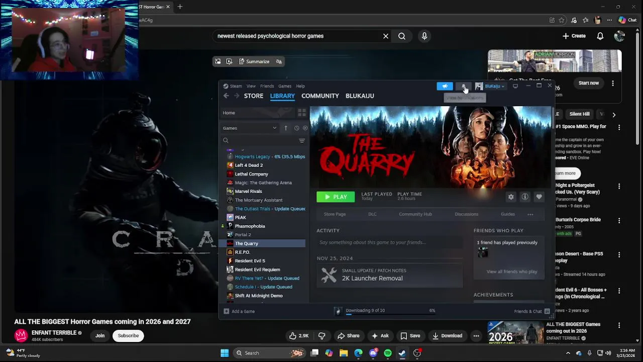This screenshot has height=362, width=643.
Task: Open Steam collections grid view icon
Action: (302, 113)
